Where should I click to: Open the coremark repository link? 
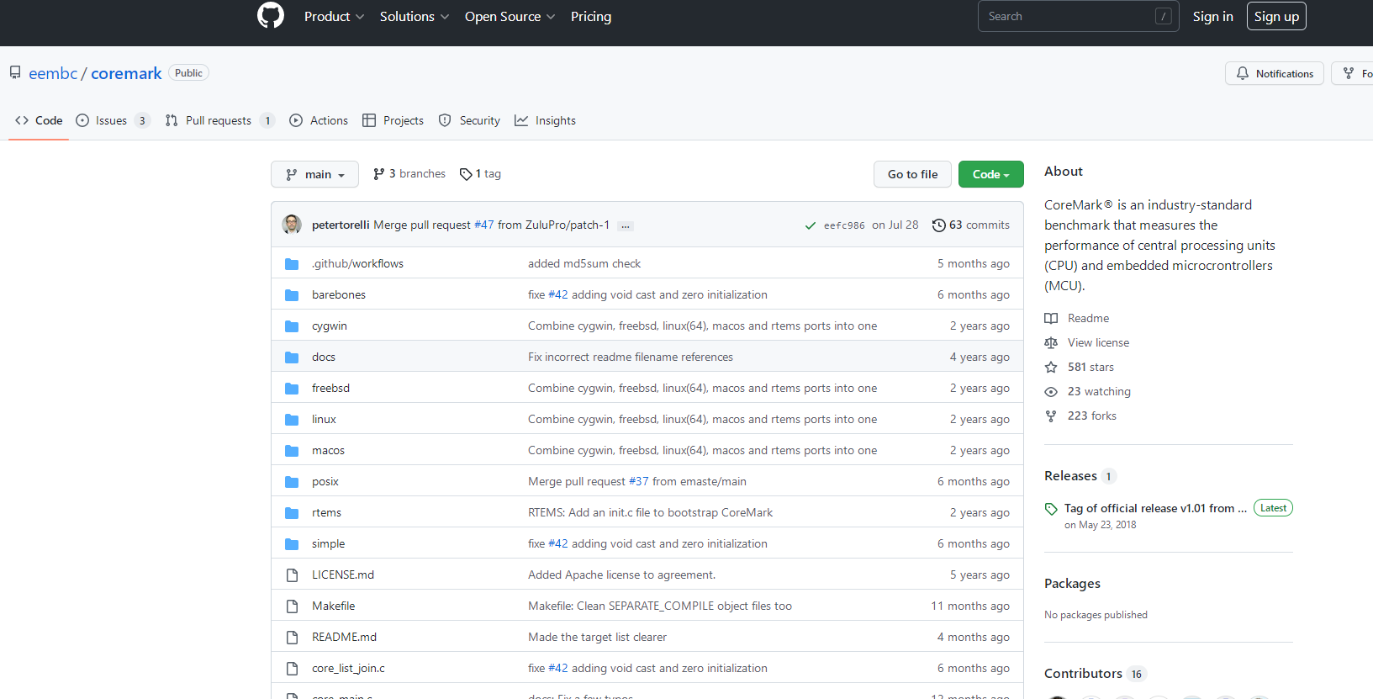[126, 73]
